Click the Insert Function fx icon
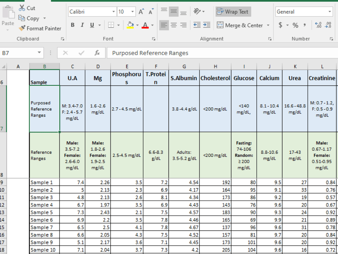This screenshot has width=338, height=254. tap(97, 53)
